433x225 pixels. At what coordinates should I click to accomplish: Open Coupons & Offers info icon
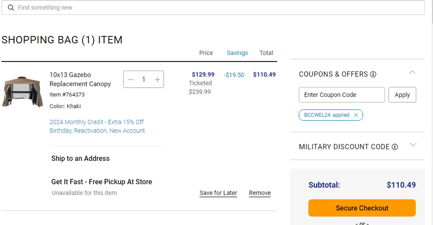(373, 75)
